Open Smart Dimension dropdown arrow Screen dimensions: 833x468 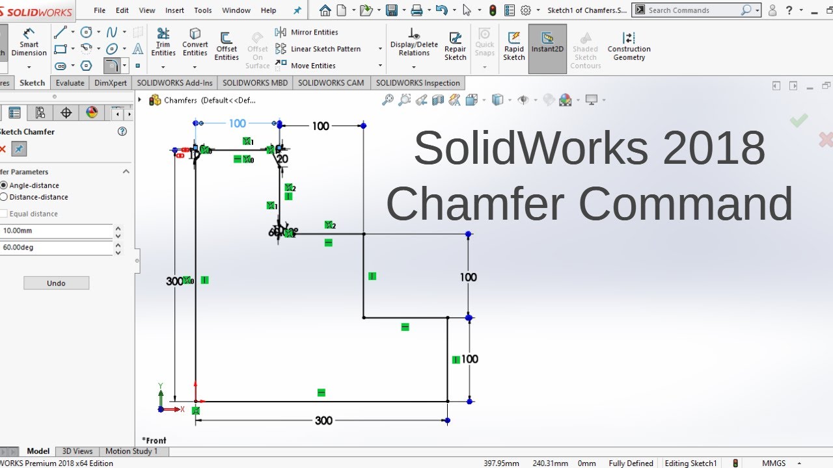pos(29,67)
